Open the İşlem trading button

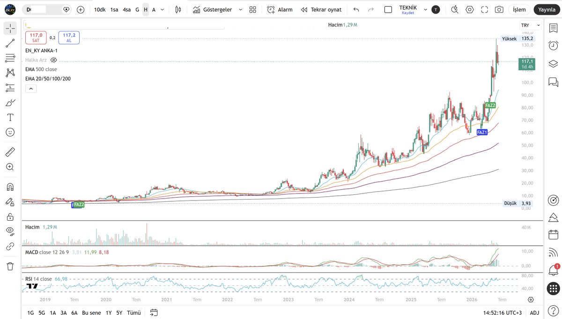[x=519, y=9]
